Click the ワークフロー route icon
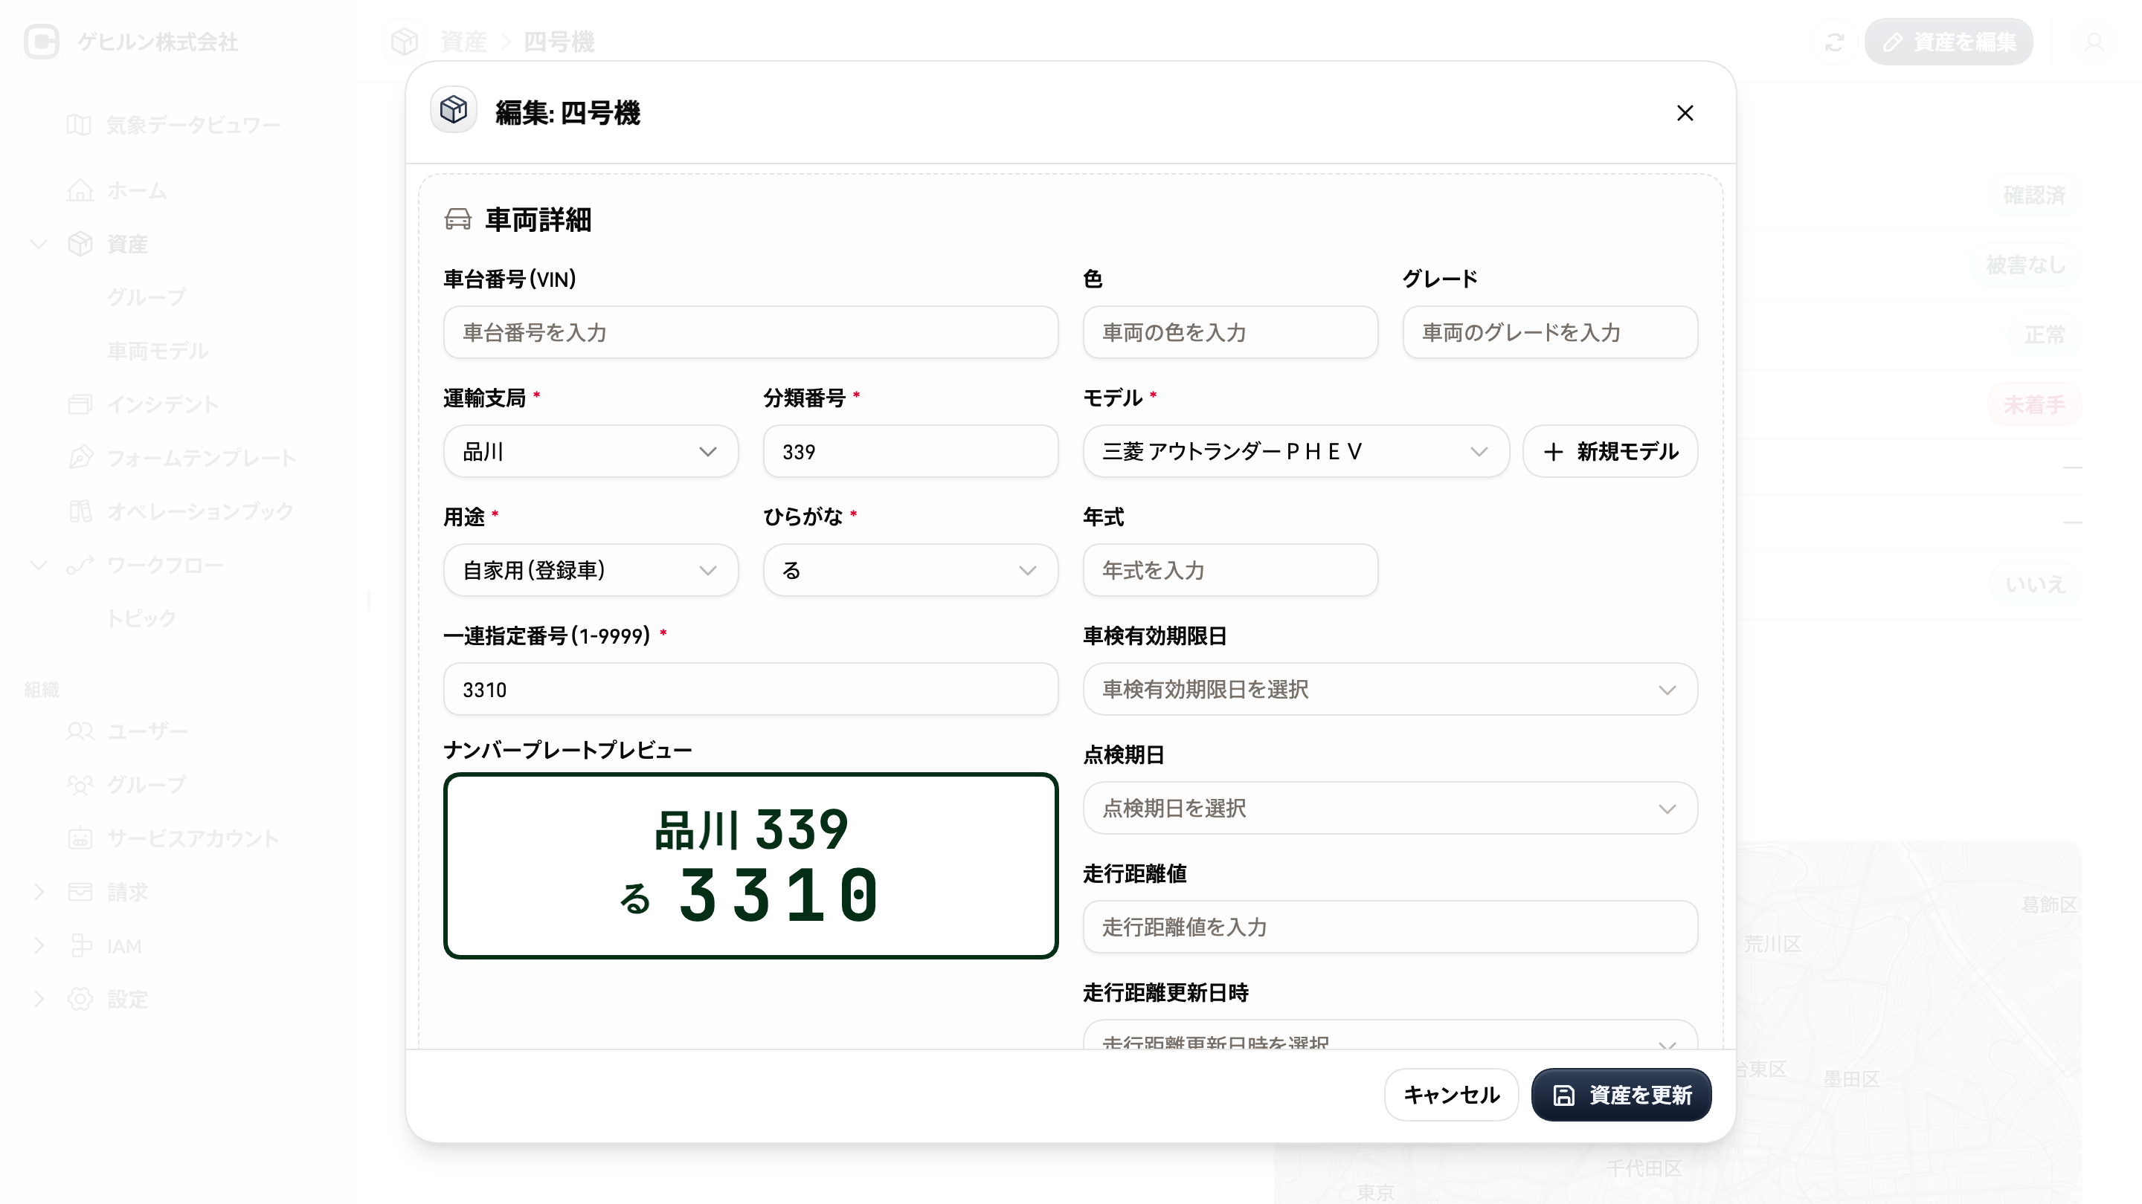The width and height of the screenshot is (2142, 1204). [x=80, y=565]
